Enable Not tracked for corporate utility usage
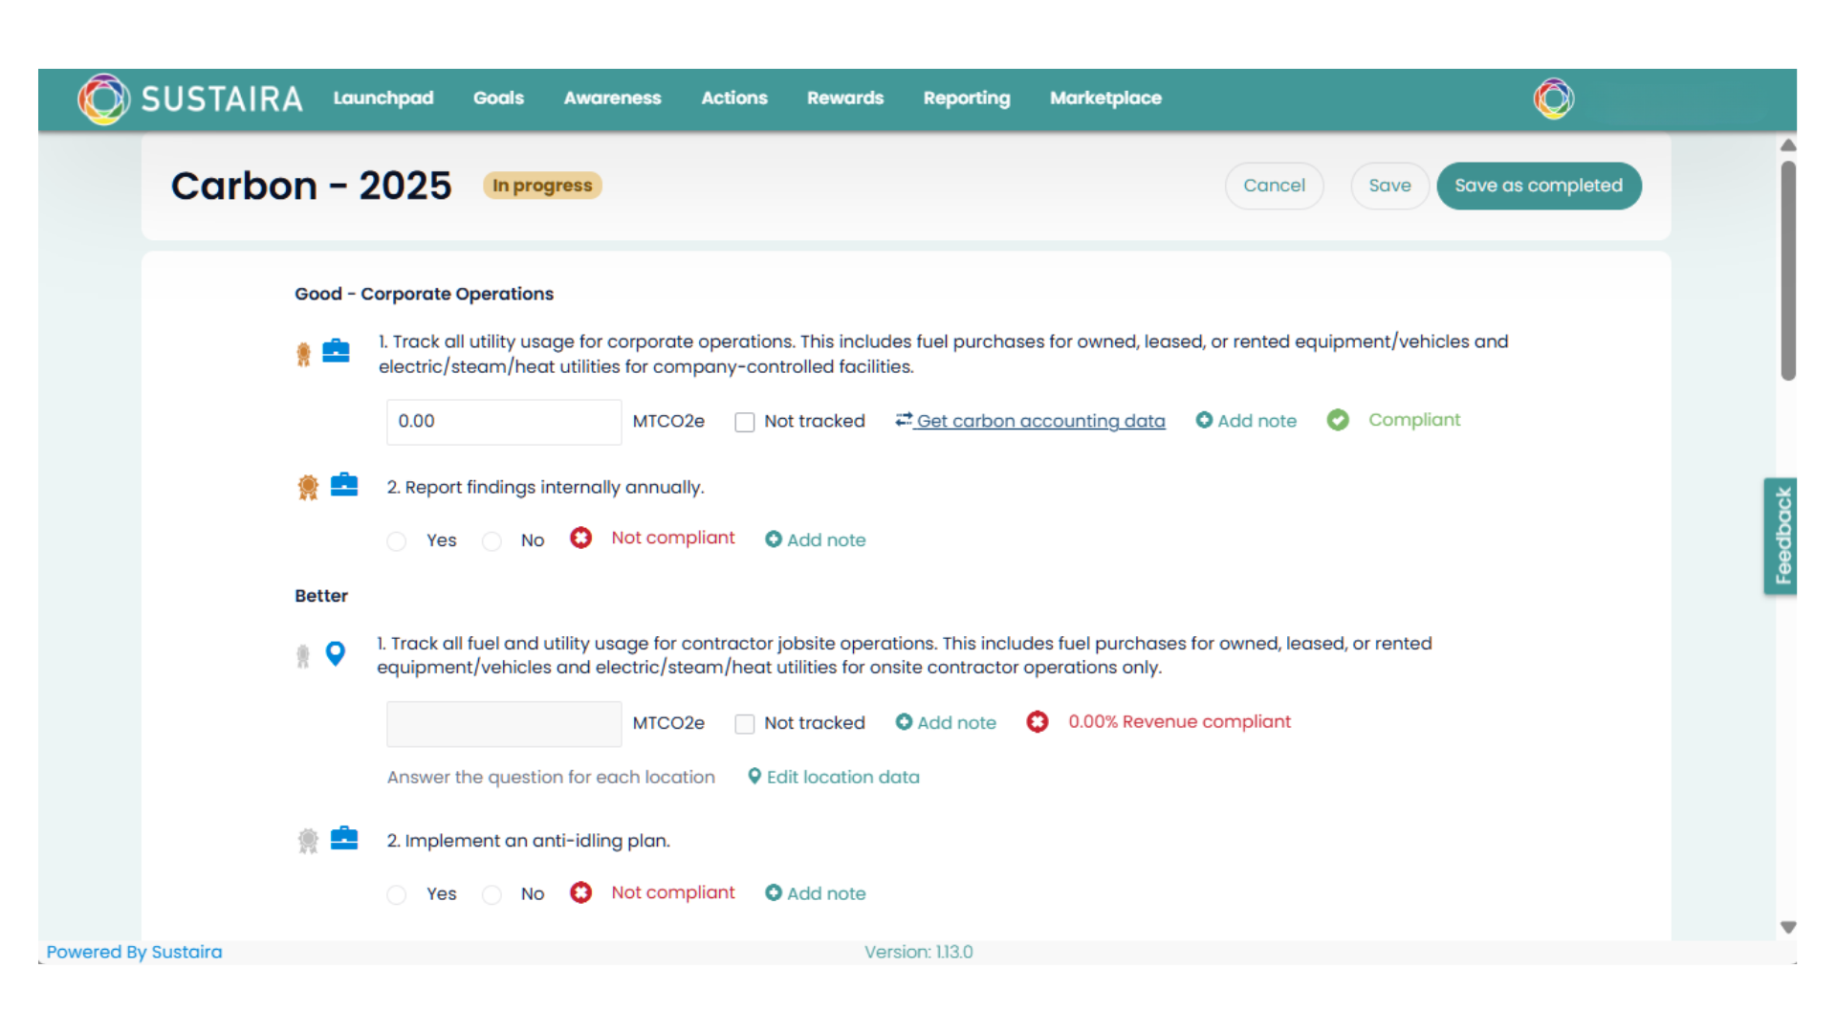 click(744, 422)
